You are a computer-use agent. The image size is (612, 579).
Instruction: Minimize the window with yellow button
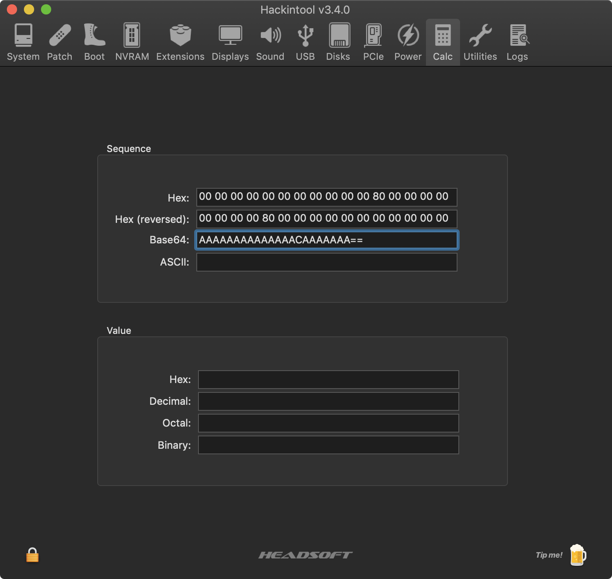(x=29, y=9)
